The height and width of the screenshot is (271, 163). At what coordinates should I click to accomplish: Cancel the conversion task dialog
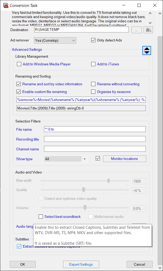[x=139, y=264]
